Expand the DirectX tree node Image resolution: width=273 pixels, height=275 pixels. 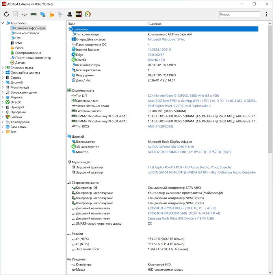(x=3, y=102)
